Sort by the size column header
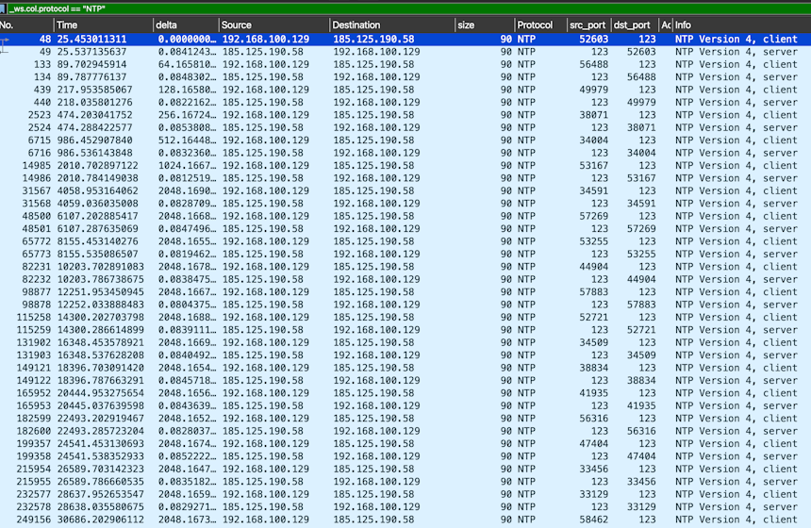This screenshot has width=811, height=528. (485, 25)
